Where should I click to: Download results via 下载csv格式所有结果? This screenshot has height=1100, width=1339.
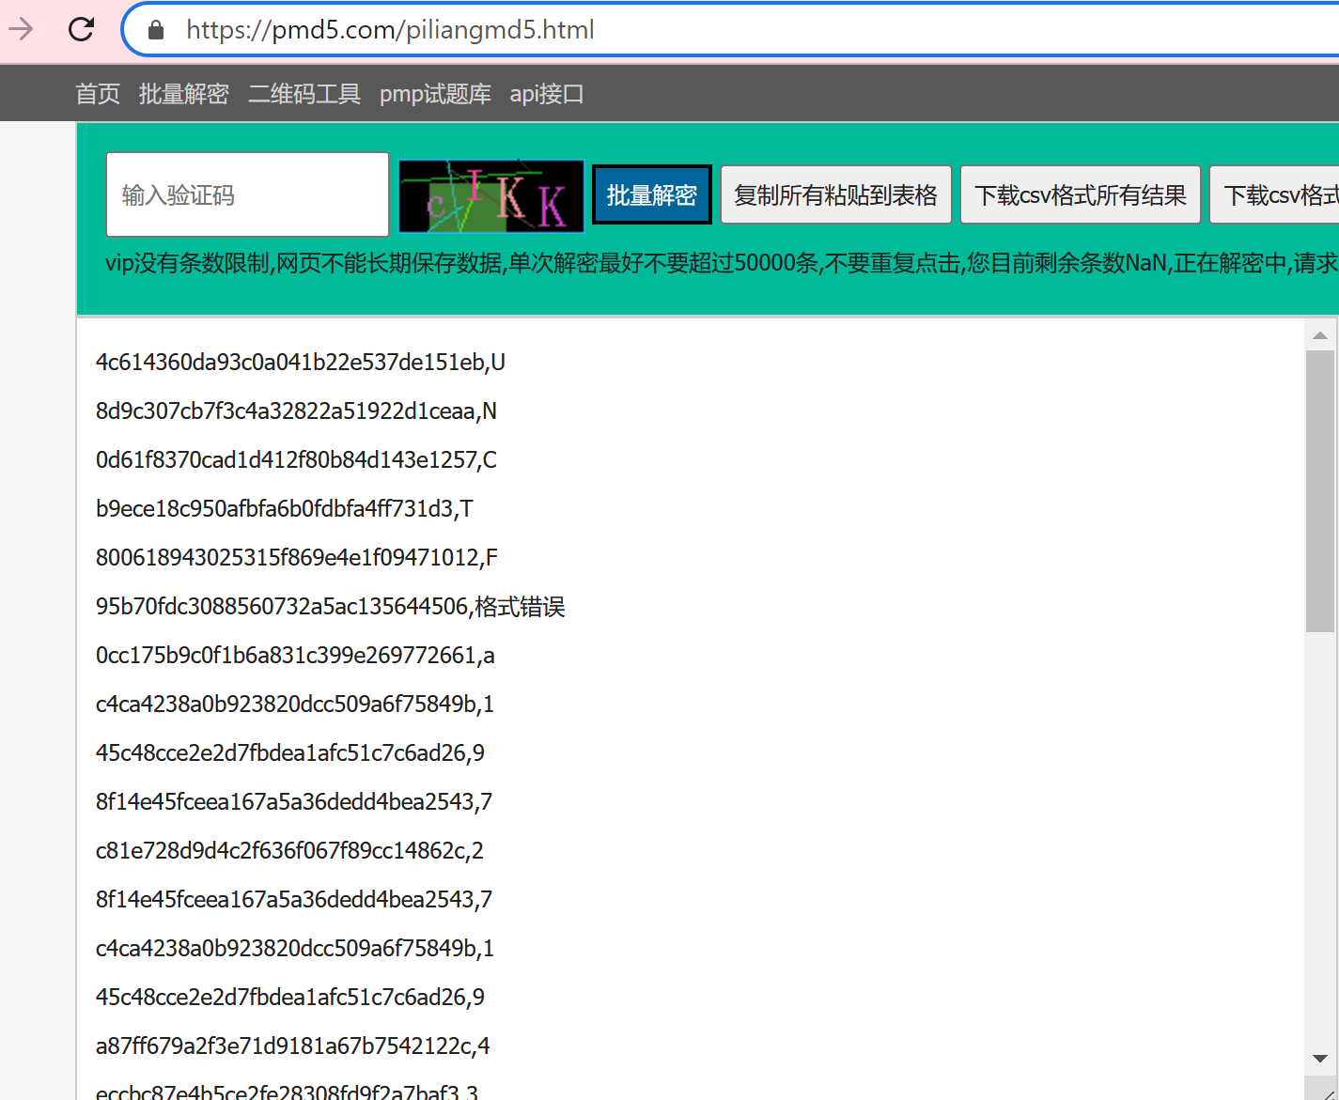(x=1080, y=194)
